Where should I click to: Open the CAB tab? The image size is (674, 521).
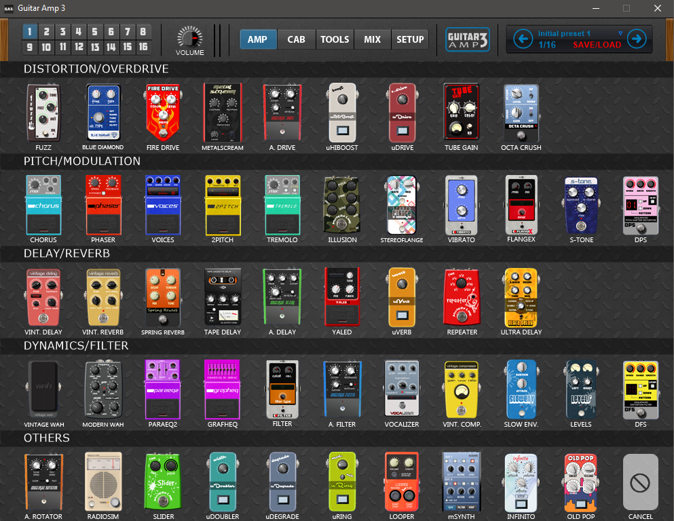tap(296, 39)
